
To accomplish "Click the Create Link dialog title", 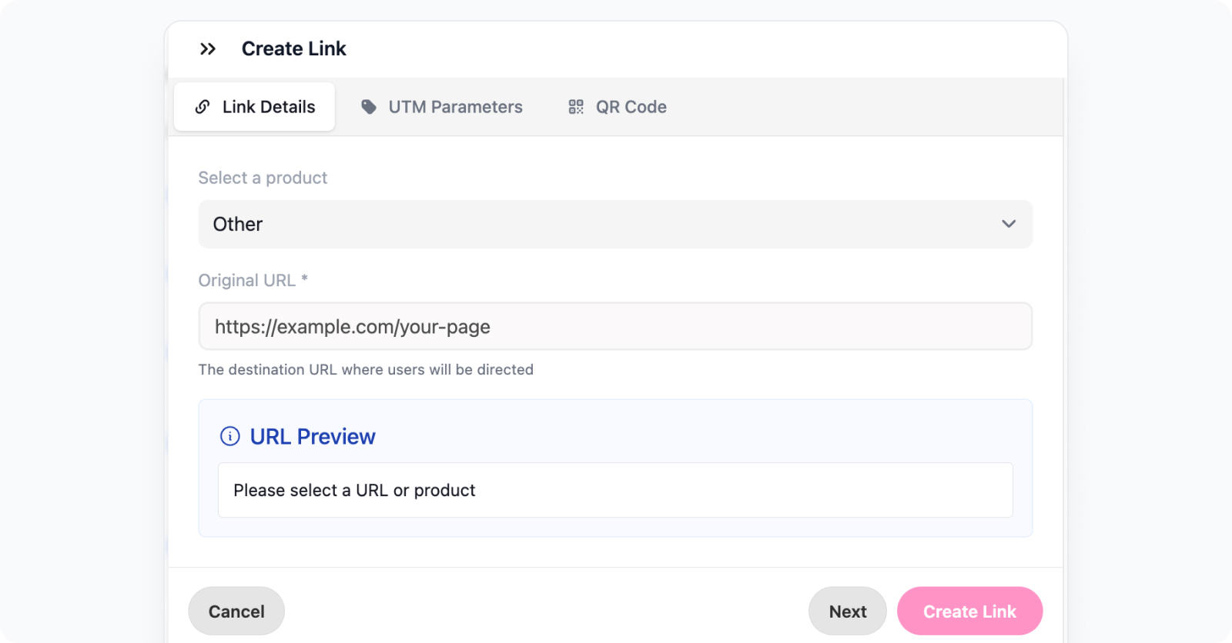I will pyautogui.click(x=294, y=49).
